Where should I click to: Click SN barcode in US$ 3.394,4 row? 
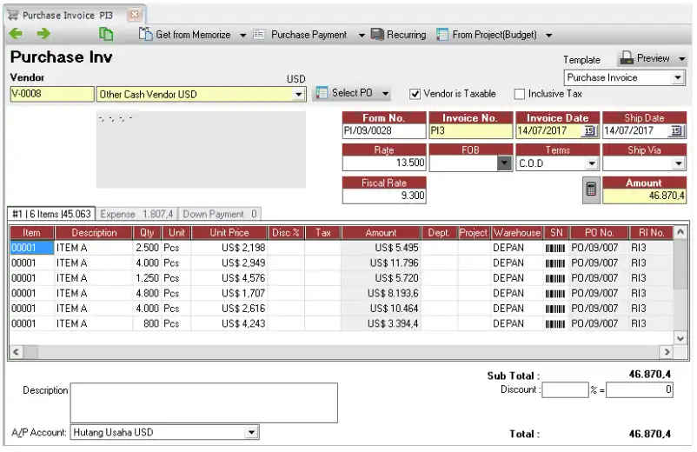tap(555, 324)
